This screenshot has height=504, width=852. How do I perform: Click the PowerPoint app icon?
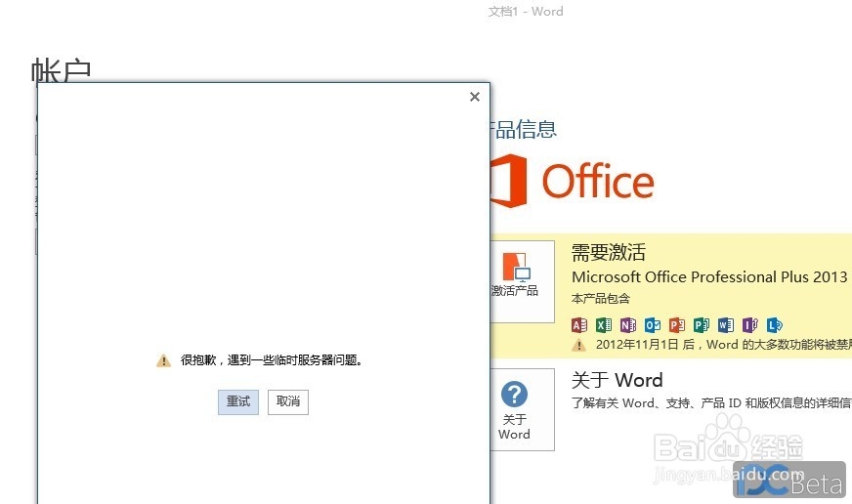tap(677, 325)
